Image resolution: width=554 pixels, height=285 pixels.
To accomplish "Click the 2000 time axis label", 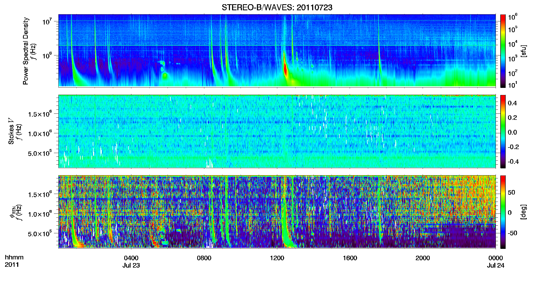I will 423,258.
